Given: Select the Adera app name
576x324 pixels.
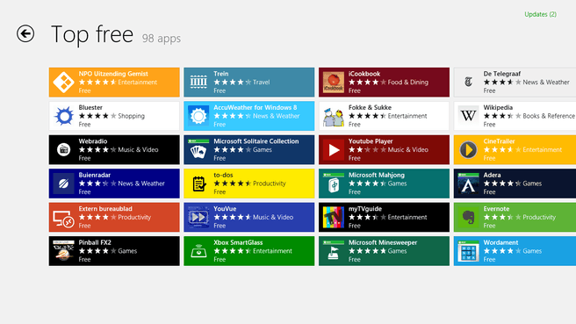Looking at the screenshot, I should point(492,175).
